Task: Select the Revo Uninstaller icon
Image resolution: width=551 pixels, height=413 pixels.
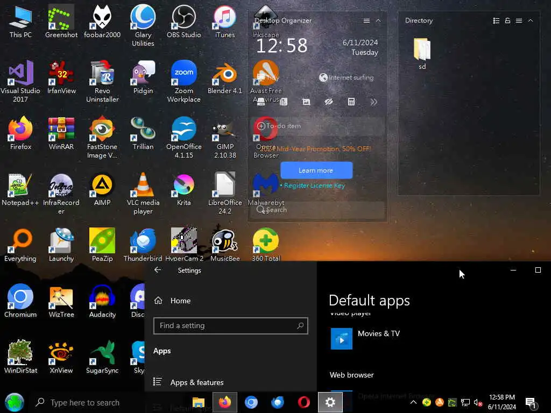Action: (x=102, y=81)
